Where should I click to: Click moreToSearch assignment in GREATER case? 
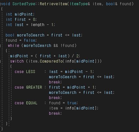[82, 93]
